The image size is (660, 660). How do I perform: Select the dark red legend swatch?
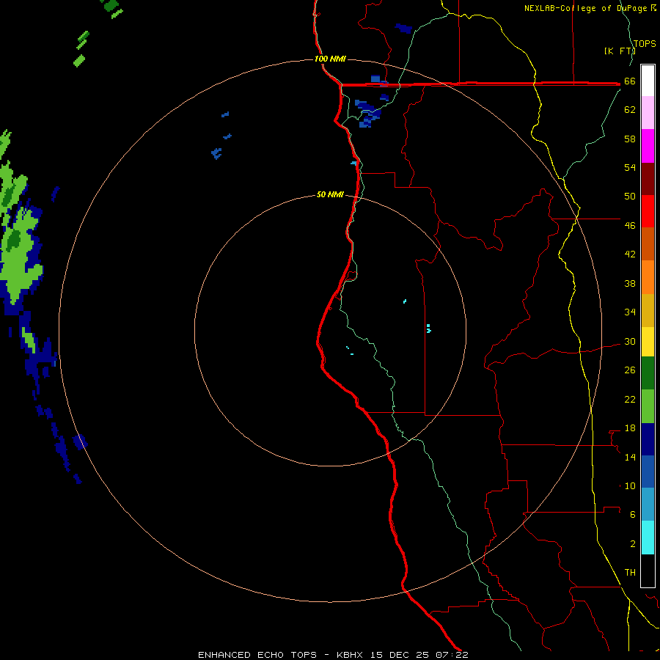pos(648,179)
